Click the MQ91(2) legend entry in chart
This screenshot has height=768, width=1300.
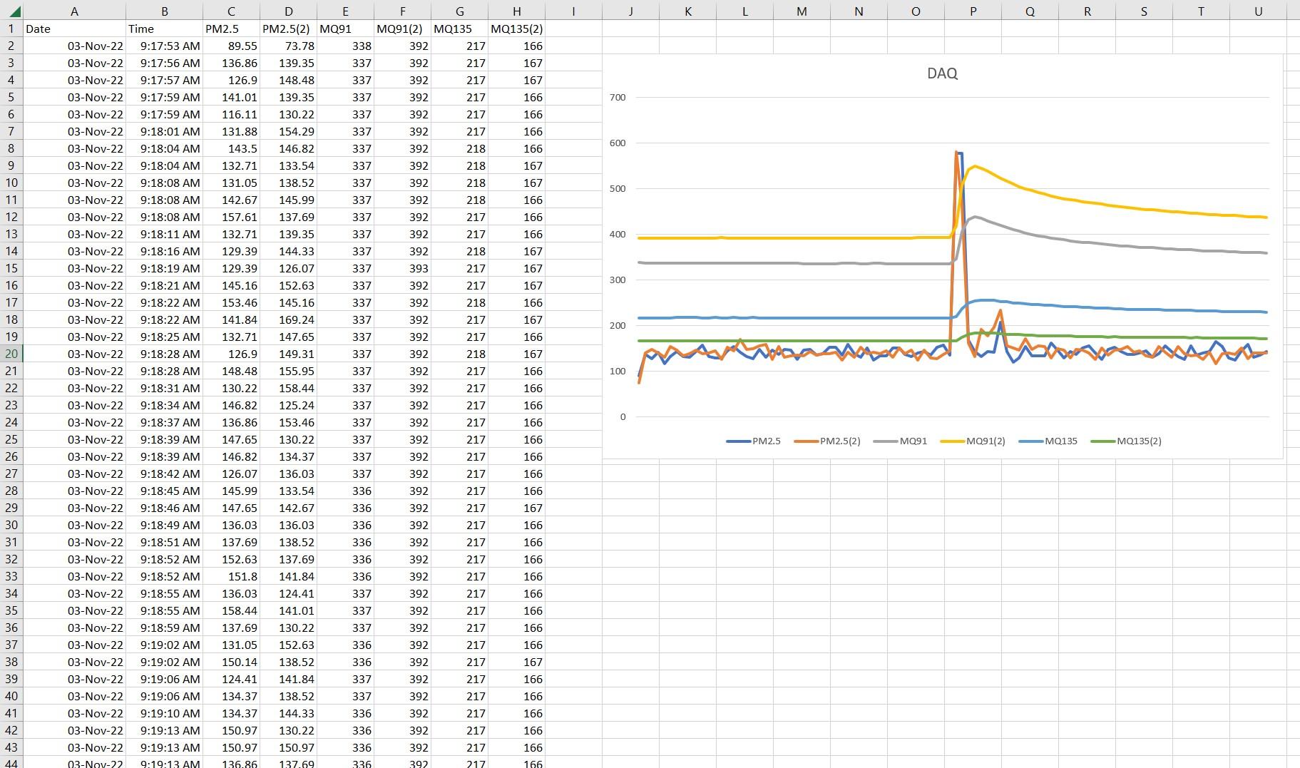point(973,441)
